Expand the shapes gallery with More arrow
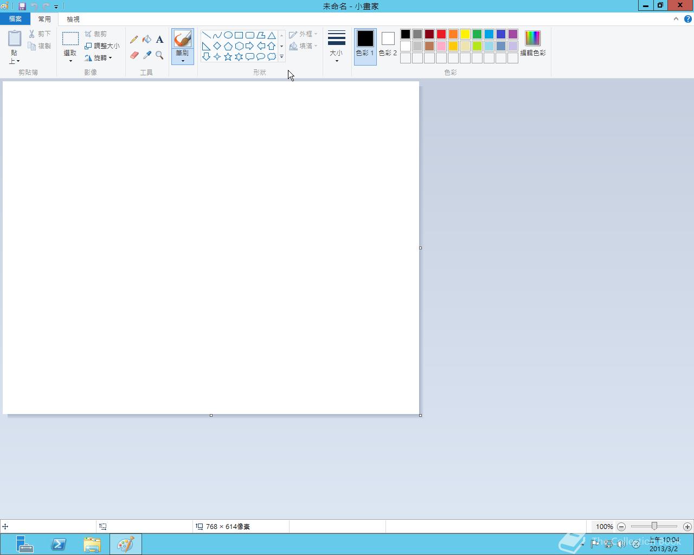694x555 pixels. click(281, 57)
